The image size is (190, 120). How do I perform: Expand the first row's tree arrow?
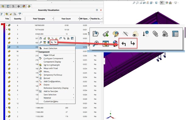[x=6, y=25]
